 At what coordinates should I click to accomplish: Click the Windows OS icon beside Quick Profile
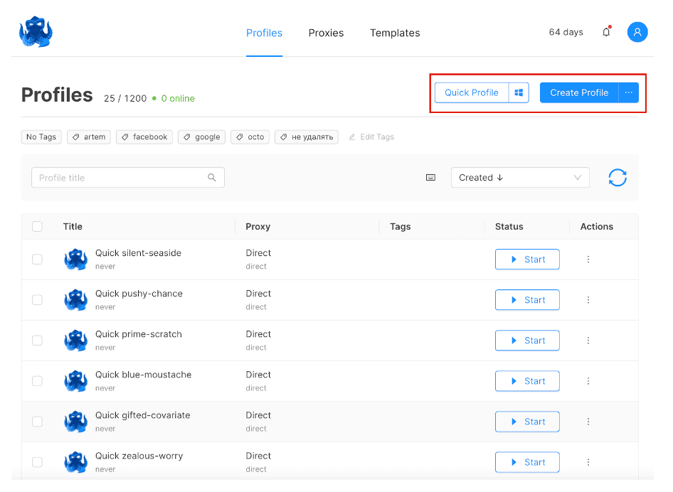[519, 92]
